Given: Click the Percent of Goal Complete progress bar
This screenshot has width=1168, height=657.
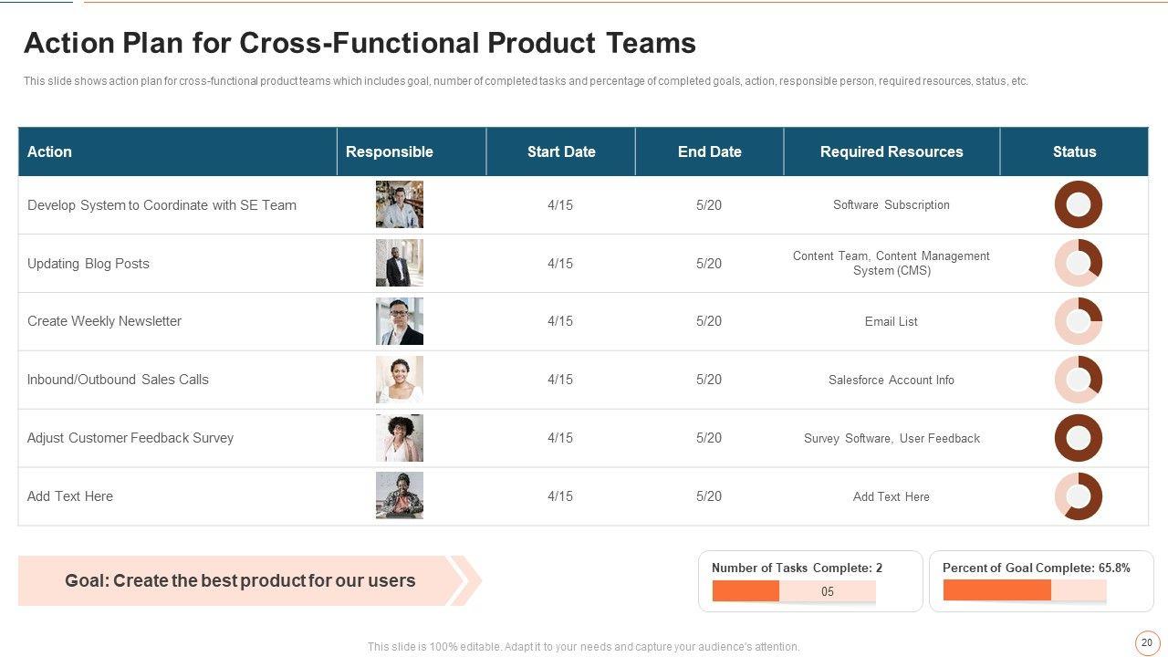Looking at the screenshot, I should pos(1024,590).
